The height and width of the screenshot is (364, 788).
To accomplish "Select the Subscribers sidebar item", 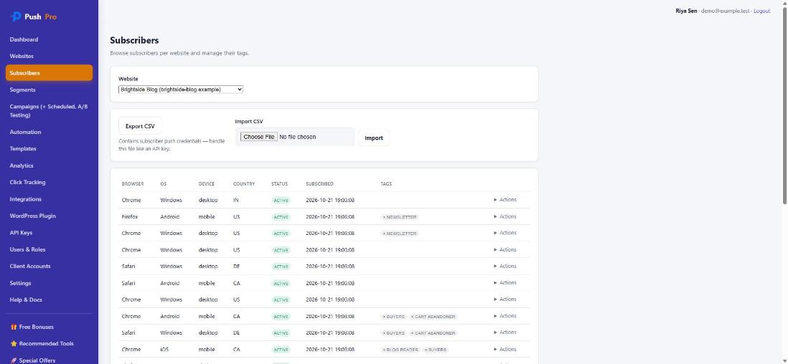I will (x=50, y=73).
